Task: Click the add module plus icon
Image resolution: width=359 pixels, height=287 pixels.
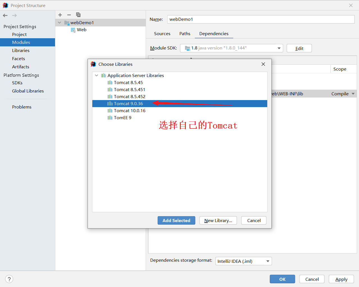Action: pyautogui.click(x=60, y=15)
